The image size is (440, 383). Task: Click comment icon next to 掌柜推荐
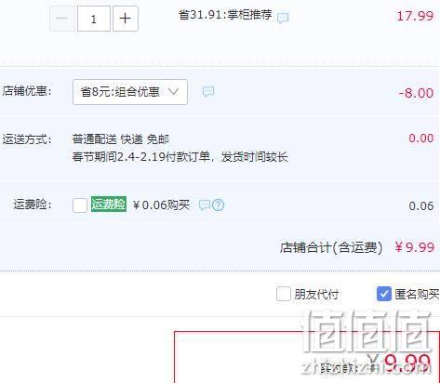click(x=283, y=18)
